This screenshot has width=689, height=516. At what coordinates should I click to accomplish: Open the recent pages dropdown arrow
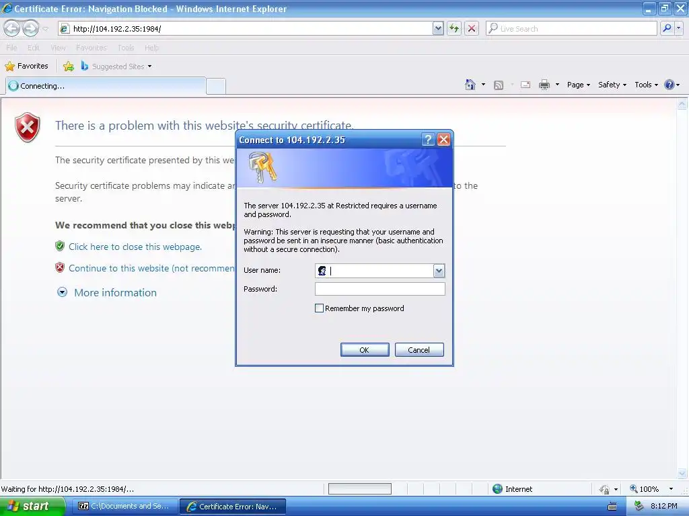tap(45, 29)
